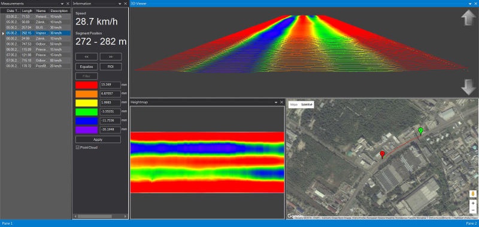This screenshot has width=479, height=227.
Task: Open Measurements panel dropdown arrow
Action: click(62, 4)
